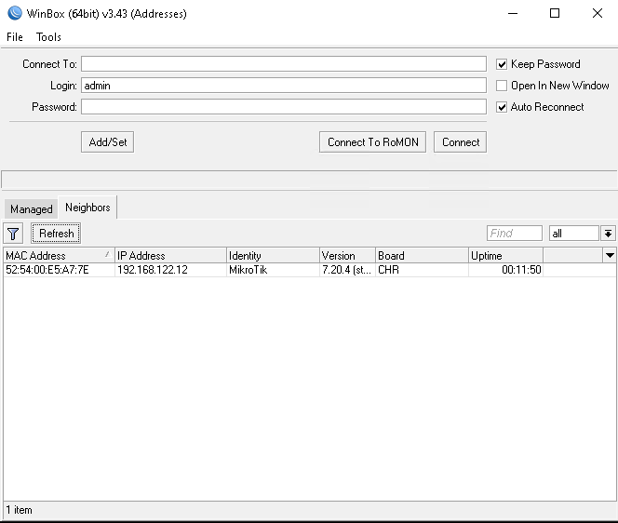Click the filter funnel icon
This screenshot has height=523, width=618.
(x=13, y=234)
